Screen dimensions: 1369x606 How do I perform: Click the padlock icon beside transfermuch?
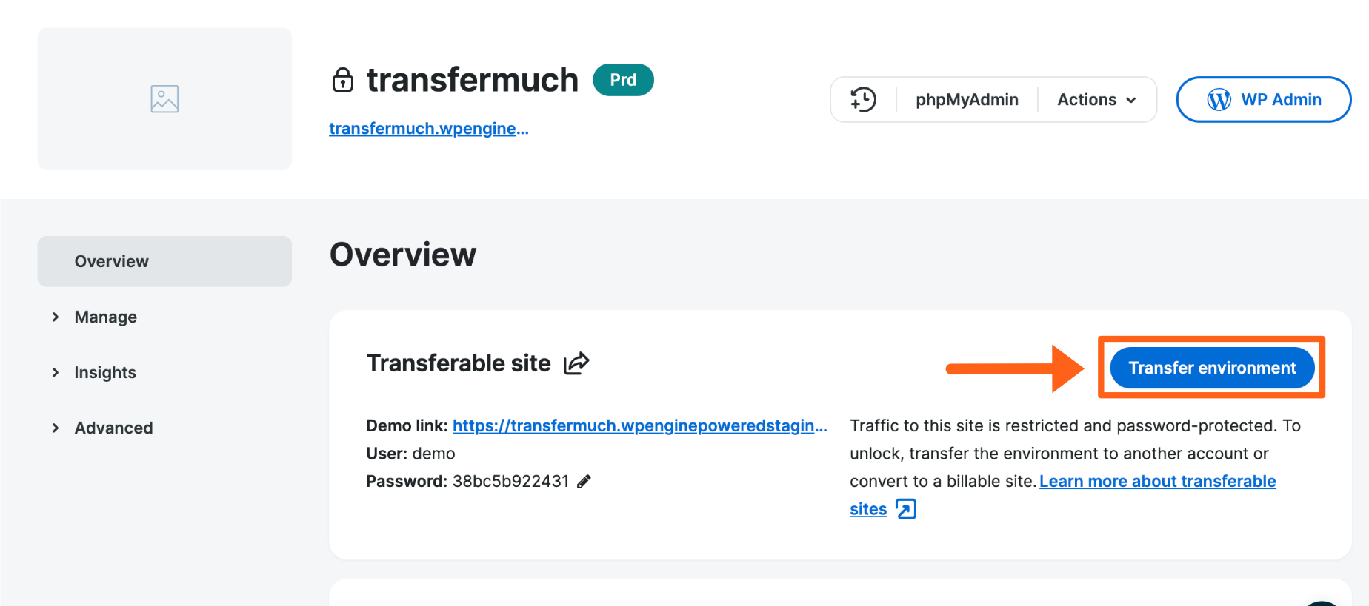[x=343, y=80]
